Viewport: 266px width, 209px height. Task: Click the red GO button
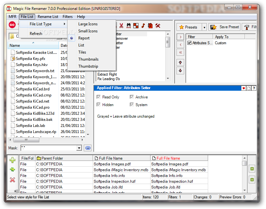(x=12, y=25)
